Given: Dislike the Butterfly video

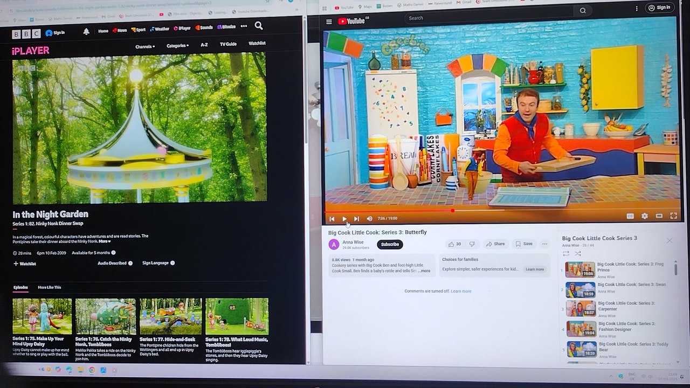Looking at the screenshot, I should (x=472, y=244).
